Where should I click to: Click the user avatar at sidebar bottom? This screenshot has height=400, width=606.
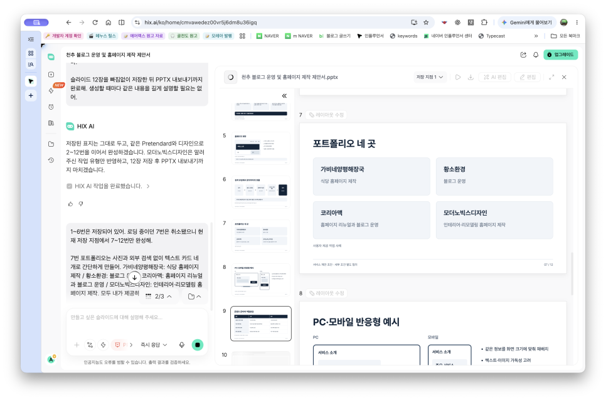(51, 359)
